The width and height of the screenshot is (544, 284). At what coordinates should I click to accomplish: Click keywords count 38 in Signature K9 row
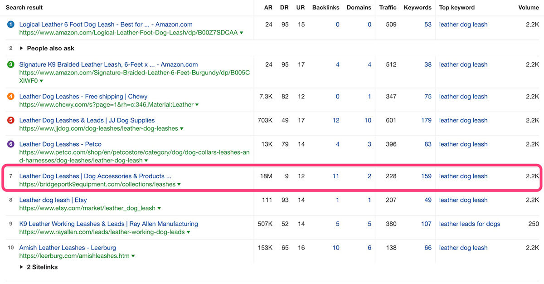click(x=428, y=64)
